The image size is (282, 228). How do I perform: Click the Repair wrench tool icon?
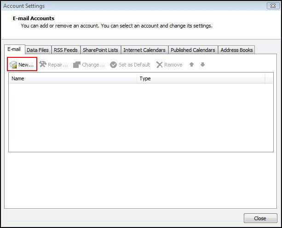[x=43, y=65]
